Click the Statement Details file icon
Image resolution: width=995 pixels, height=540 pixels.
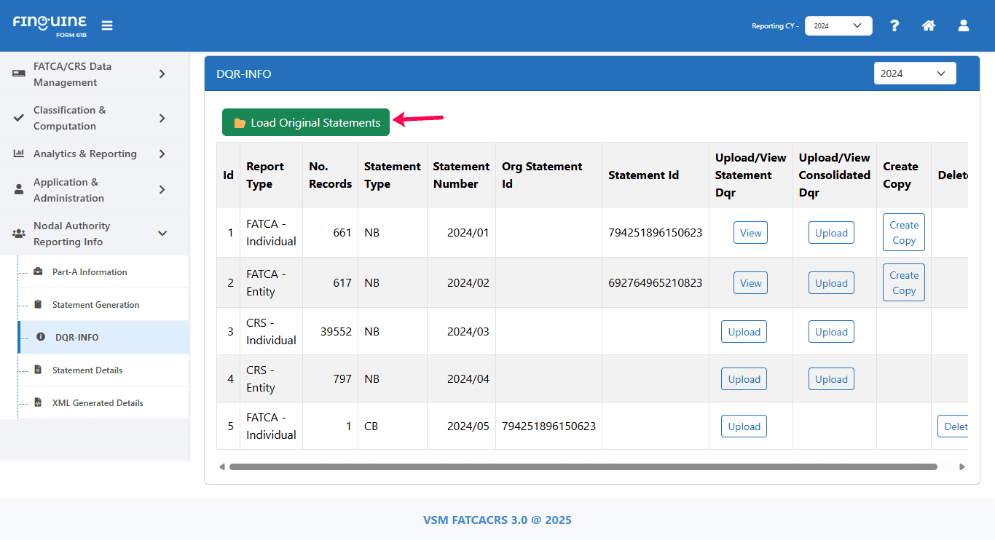[x=38, y=370]
